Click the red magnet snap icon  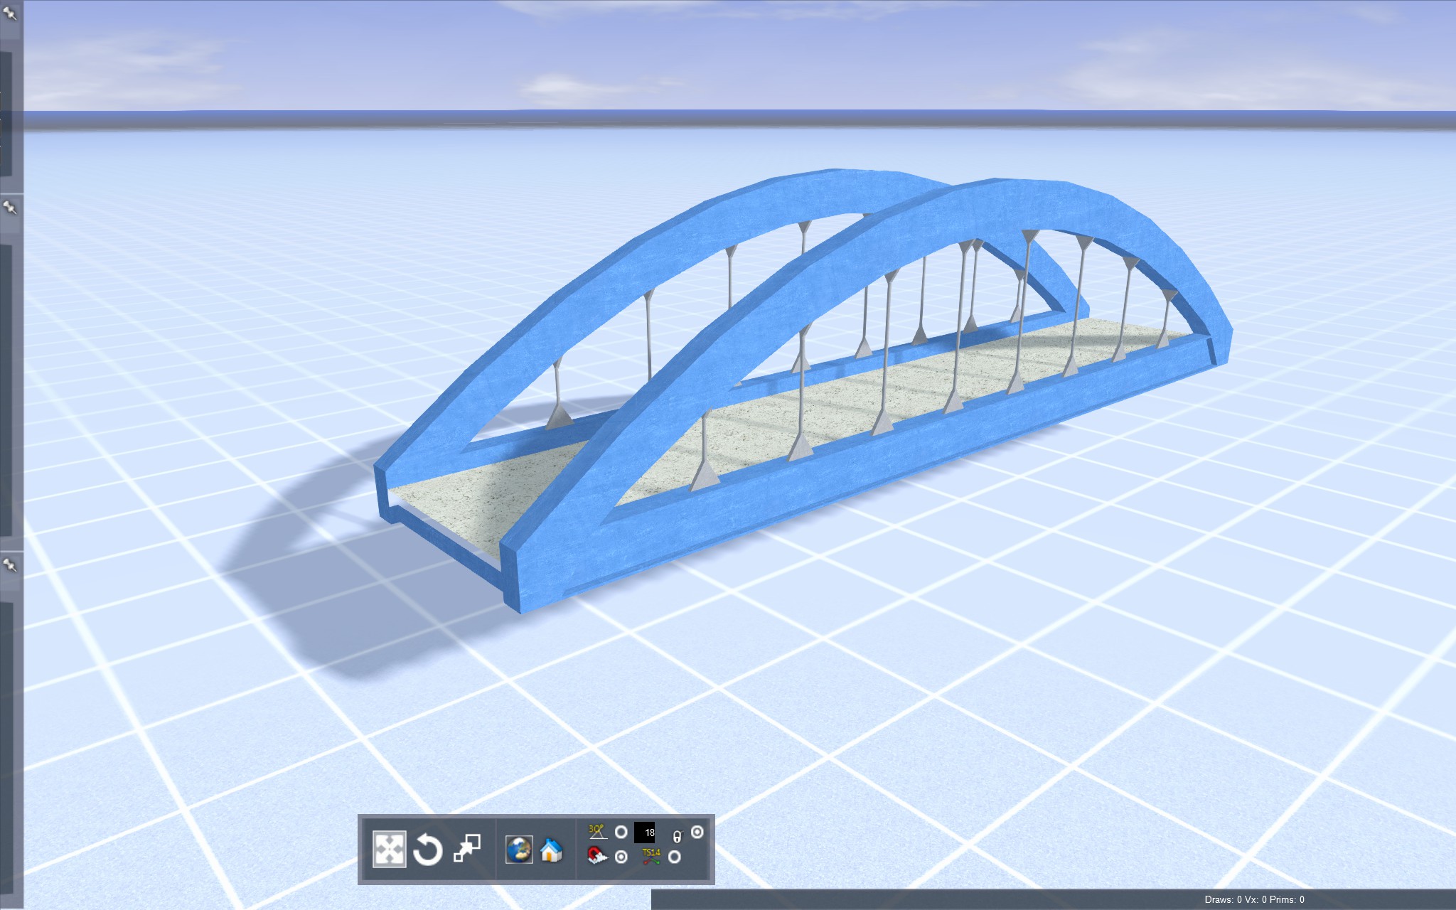597,856
